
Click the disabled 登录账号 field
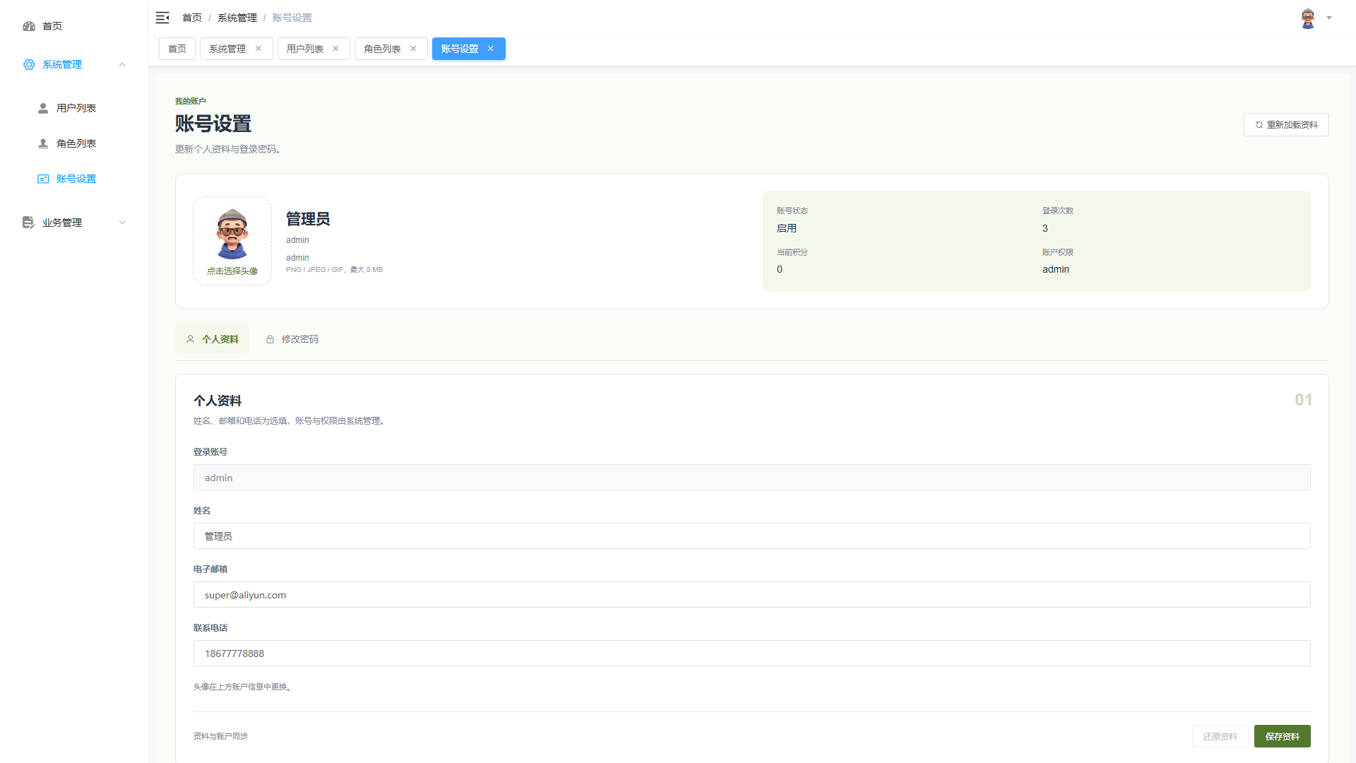pyautogui.click(x=752, y=478)
